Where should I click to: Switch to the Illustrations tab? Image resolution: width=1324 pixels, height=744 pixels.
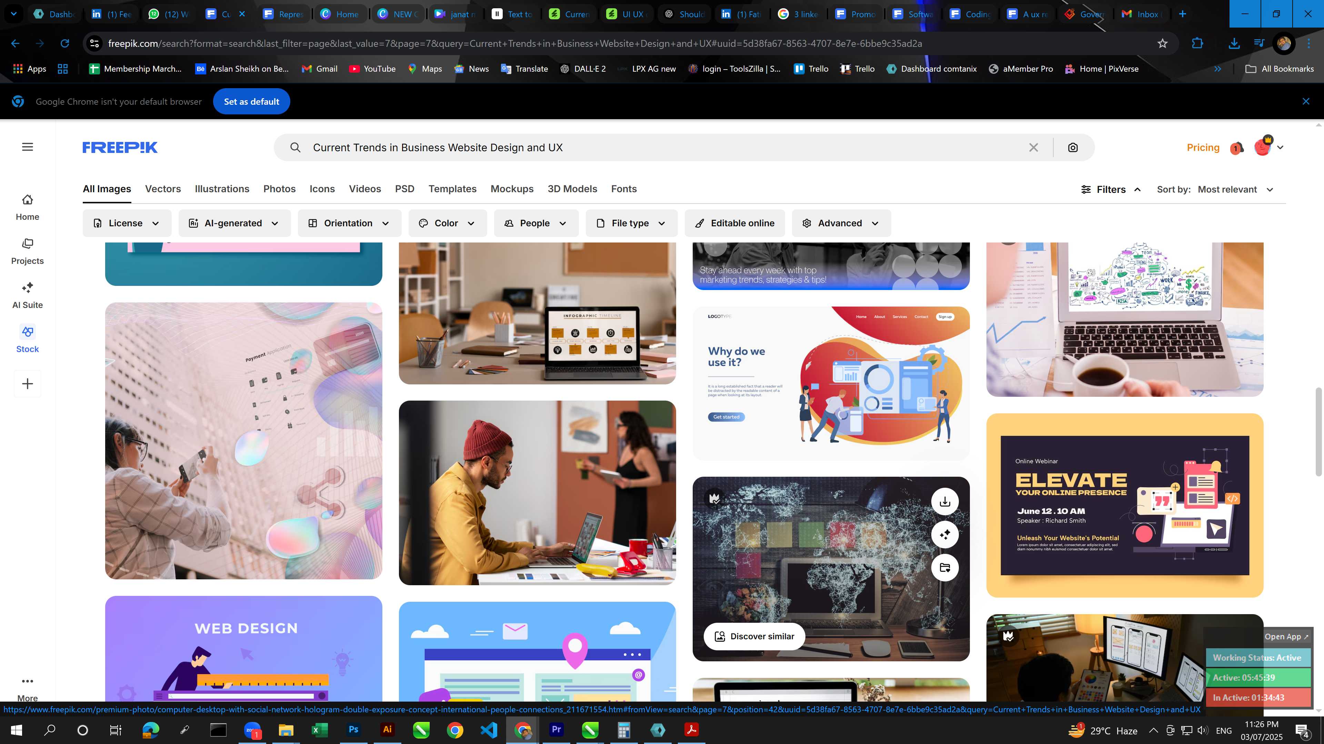222,189
